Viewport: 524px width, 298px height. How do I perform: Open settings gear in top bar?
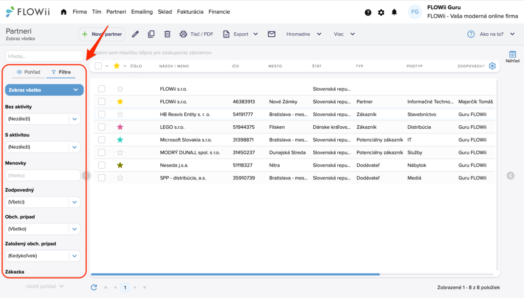(381, 12)
